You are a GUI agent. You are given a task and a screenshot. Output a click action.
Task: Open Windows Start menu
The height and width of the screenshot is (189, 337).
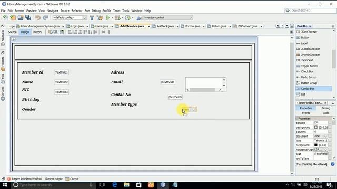[5, 185]
